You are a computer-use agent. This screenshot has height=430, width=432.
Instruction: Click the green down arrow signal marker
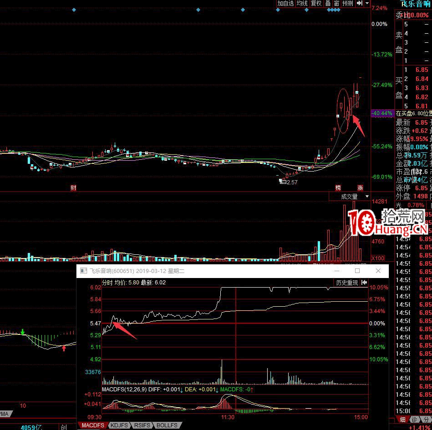(x=23, y=332)
